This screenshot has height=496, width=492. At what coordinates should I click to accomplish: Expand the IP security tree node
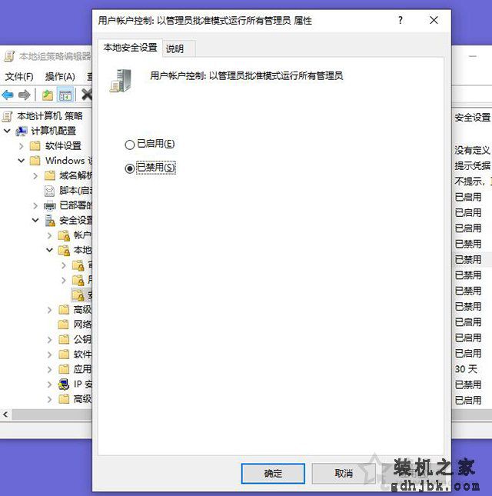pos(50,384)
